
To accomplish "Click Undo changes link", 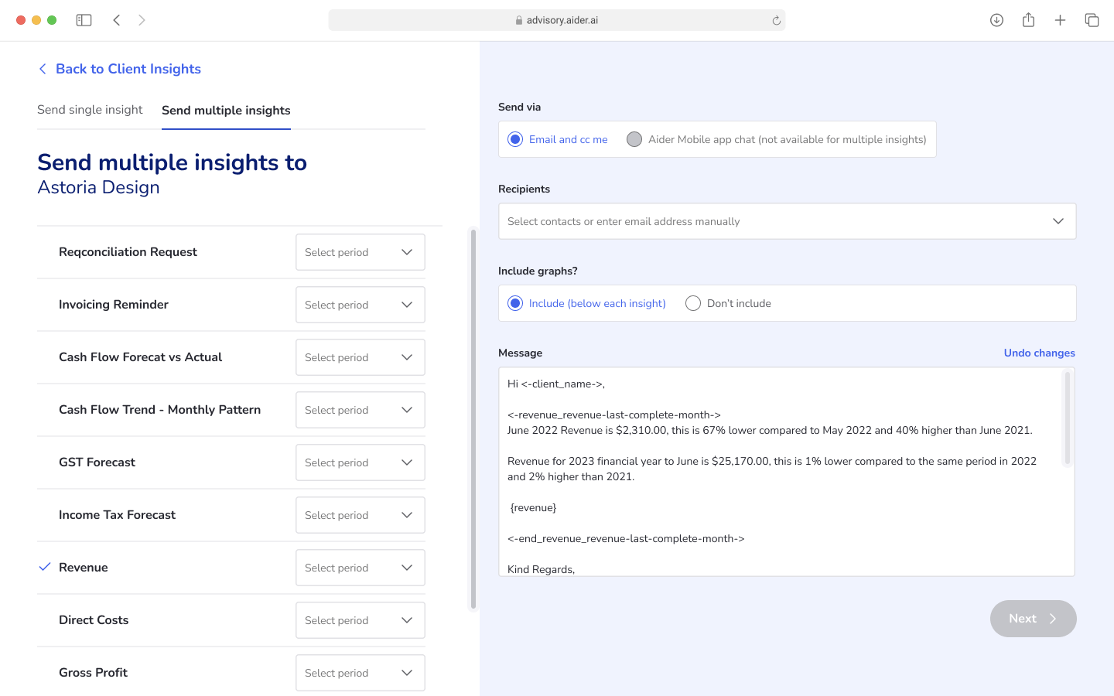I will tap(1039, 353).
